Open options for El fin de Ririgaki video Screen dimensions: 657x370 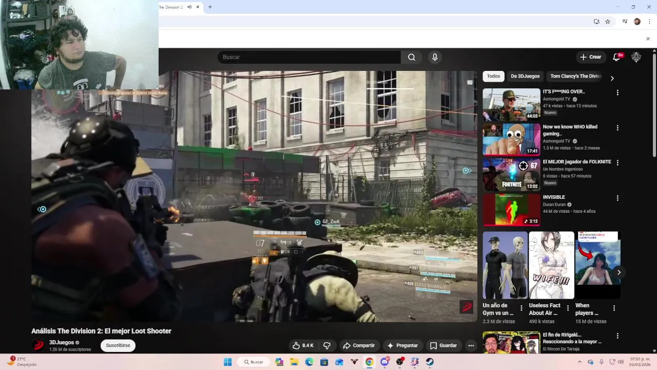point(617,336)
